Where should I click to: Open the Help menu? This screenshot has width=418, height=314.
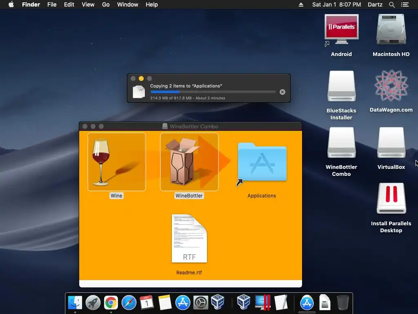[152, 4]
